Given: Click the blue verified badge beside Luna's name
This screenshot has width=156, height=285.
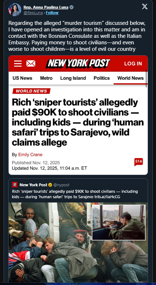Looking at the screenshot, I should [71, 7].
